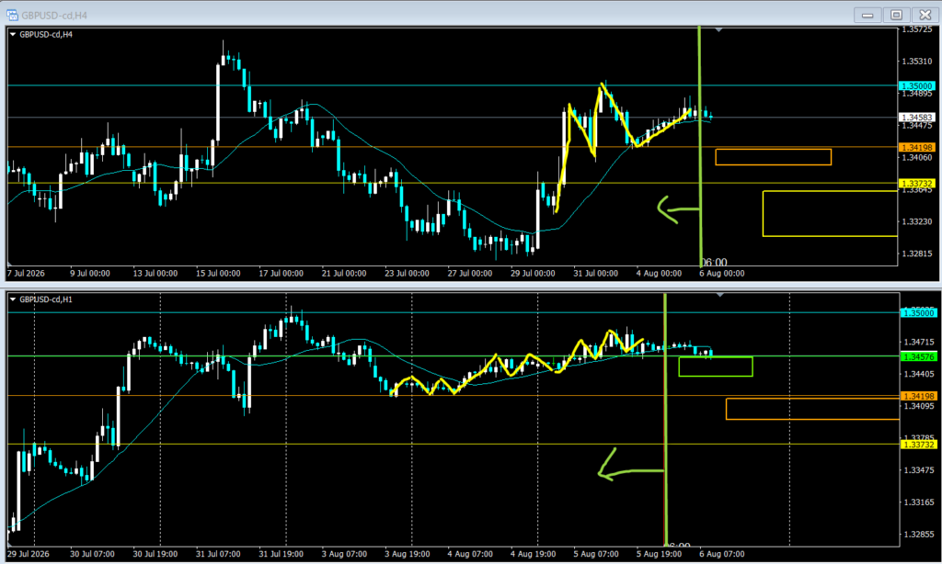Close the GBPUSD-cd,H4 chart window
Image resolution: width=942 pixels, height=564 pixels.
tap(925, 15)
